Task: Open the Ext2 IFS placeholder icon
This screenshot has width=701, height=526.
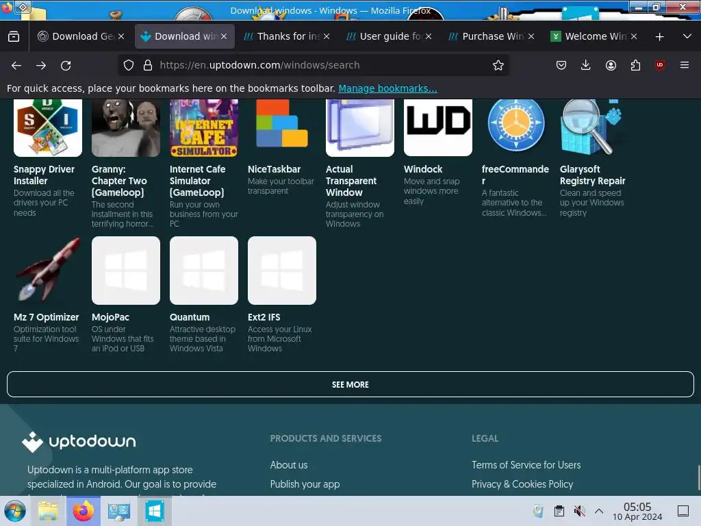Action: tap(281, 271)
